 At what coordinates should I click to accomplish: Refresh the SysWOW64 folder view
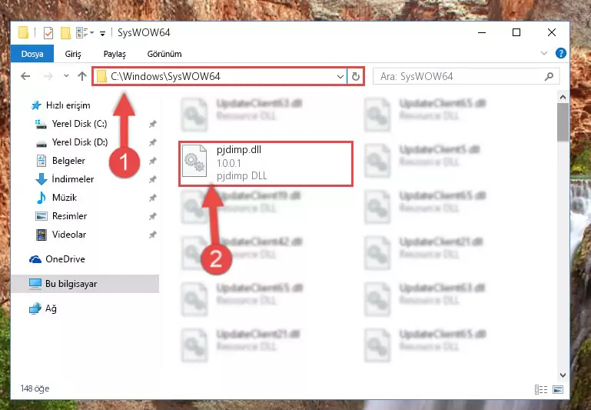[355, 77]
